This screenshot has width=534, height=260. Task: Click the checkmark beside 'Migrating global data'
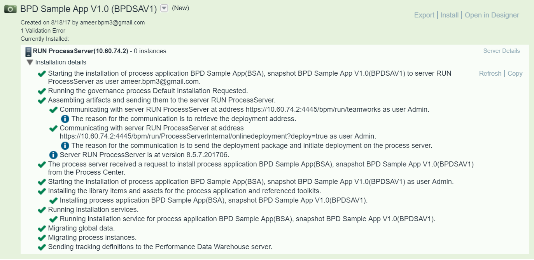coord(42,228)
